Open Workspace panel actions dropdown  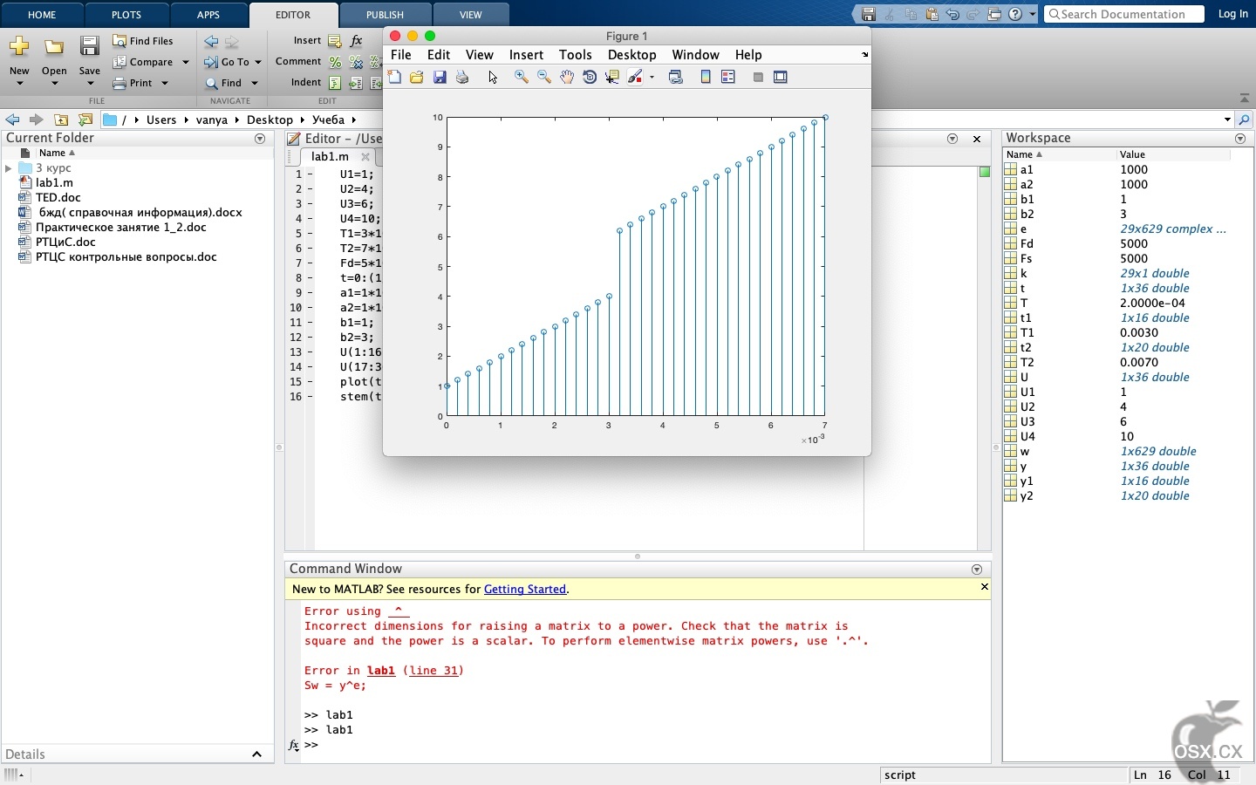pos(1240,139)
